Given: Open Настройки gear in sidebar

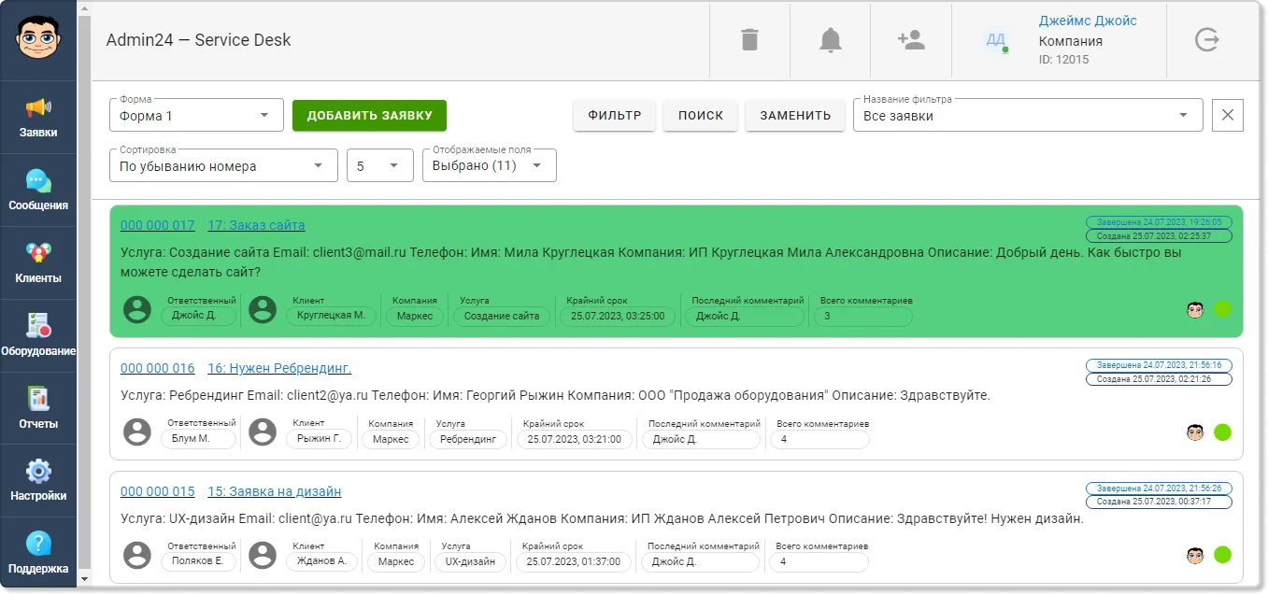Looking at the screenshot, I should pos(38,482).
